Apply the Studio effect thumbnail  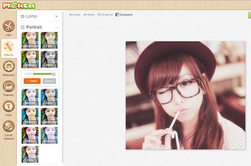click(x=30, y=135)
